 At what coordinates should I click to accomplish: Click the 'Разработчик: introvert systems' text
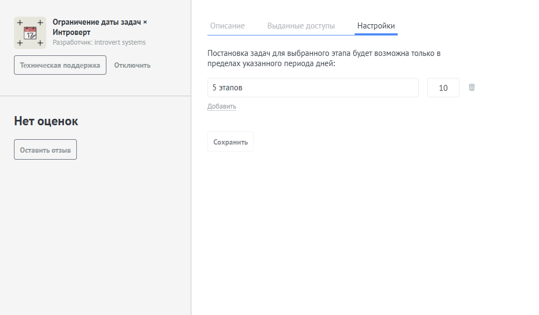click(99, 42)
